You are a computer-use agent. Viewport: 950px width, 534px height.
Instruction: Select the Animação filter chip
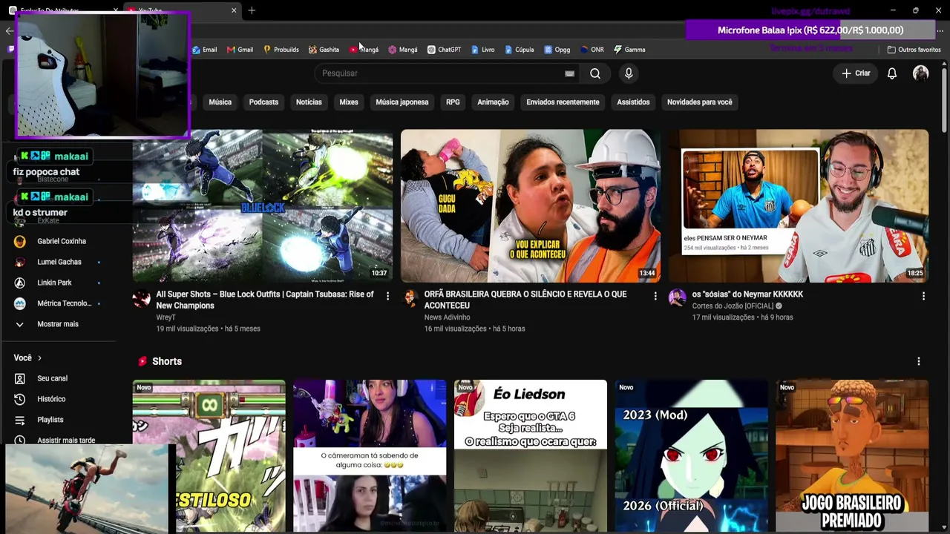point(493,102)
